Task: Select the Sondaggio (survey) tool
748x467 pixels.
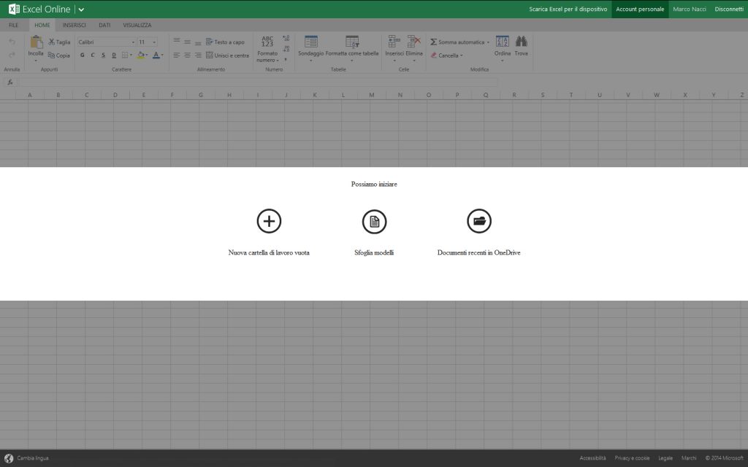Action: (x=310, y=44)
